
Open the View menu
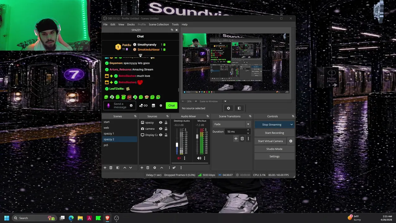coord(121,24)
